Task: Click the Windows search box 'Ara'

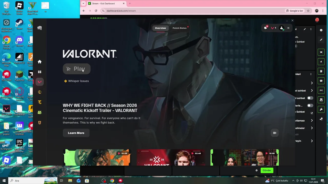Action: [33, 181]
